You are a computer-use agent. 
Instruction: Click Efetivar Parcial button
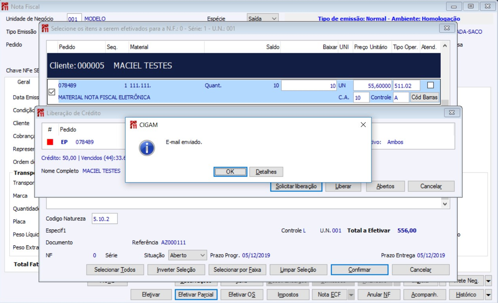tap(196, 294)
